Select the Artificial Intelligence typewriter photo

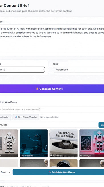(x=64, y=143)
